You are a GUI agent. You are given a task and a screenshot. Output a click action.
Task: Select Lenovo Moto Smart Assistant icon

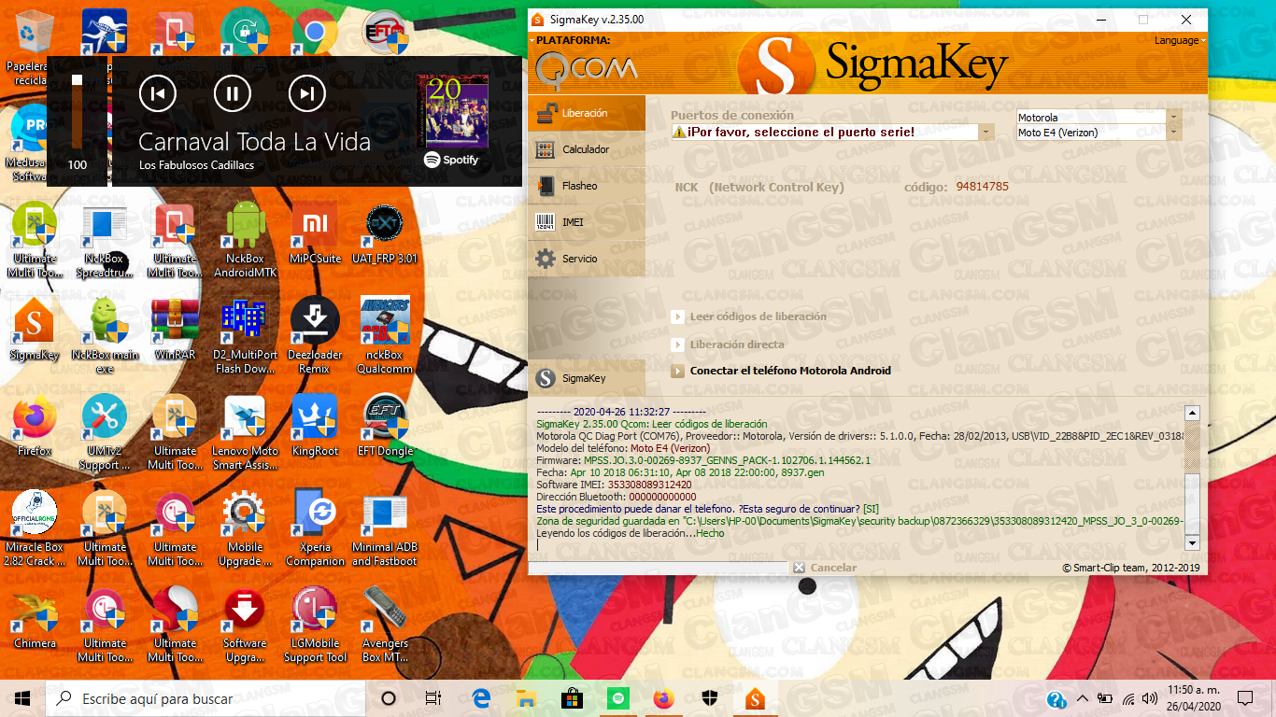(x=245, y=432)
